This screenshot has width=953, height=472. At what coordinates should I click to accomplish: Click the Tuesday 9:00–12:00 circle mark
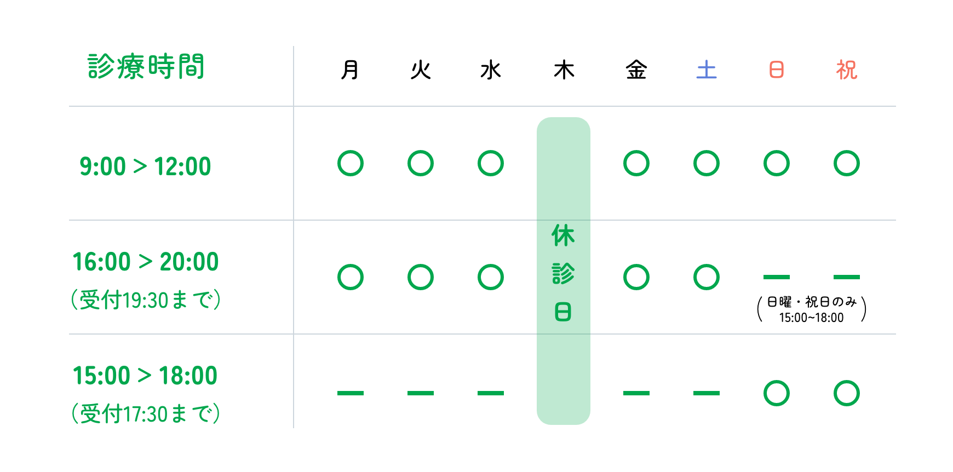[x=421, y=163]
